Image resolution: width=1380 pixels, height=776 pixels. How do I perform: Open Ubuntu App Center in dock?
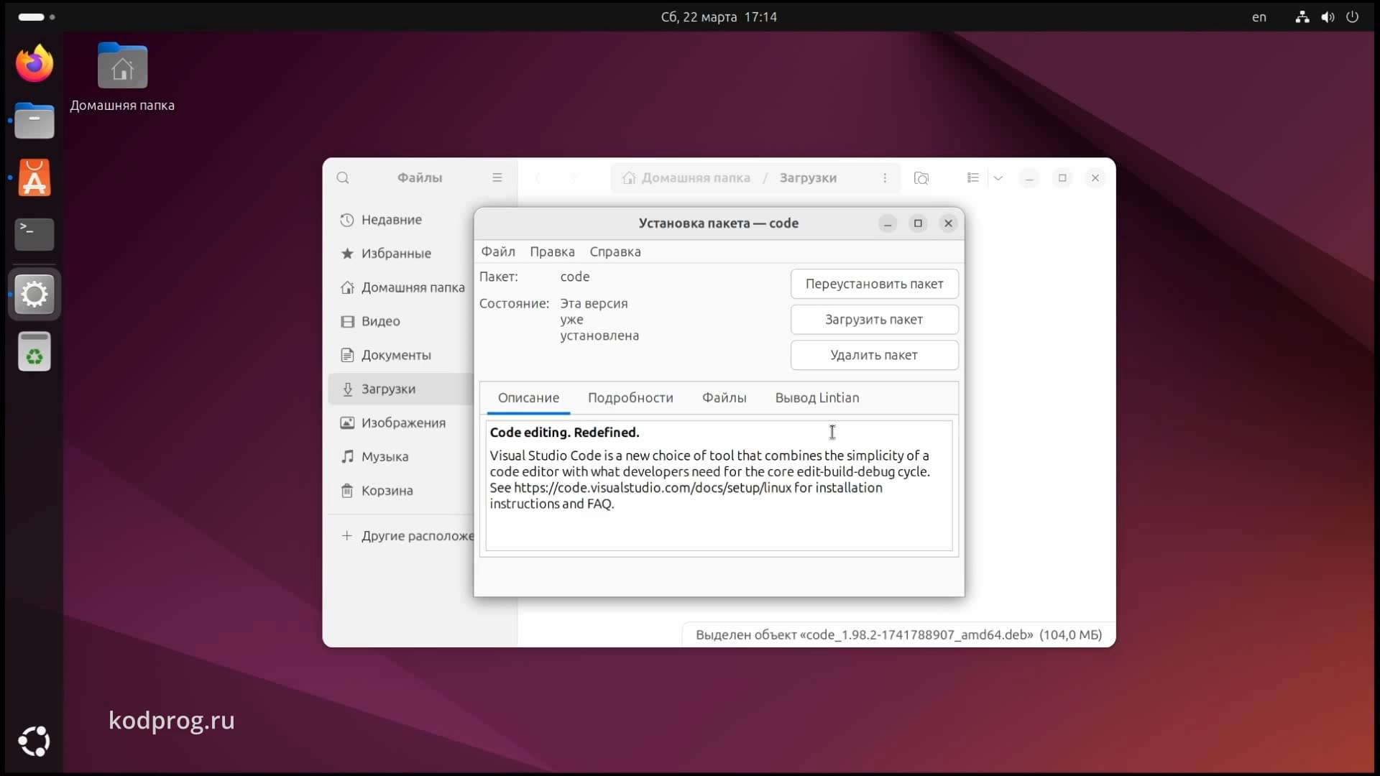pos(34,177)
